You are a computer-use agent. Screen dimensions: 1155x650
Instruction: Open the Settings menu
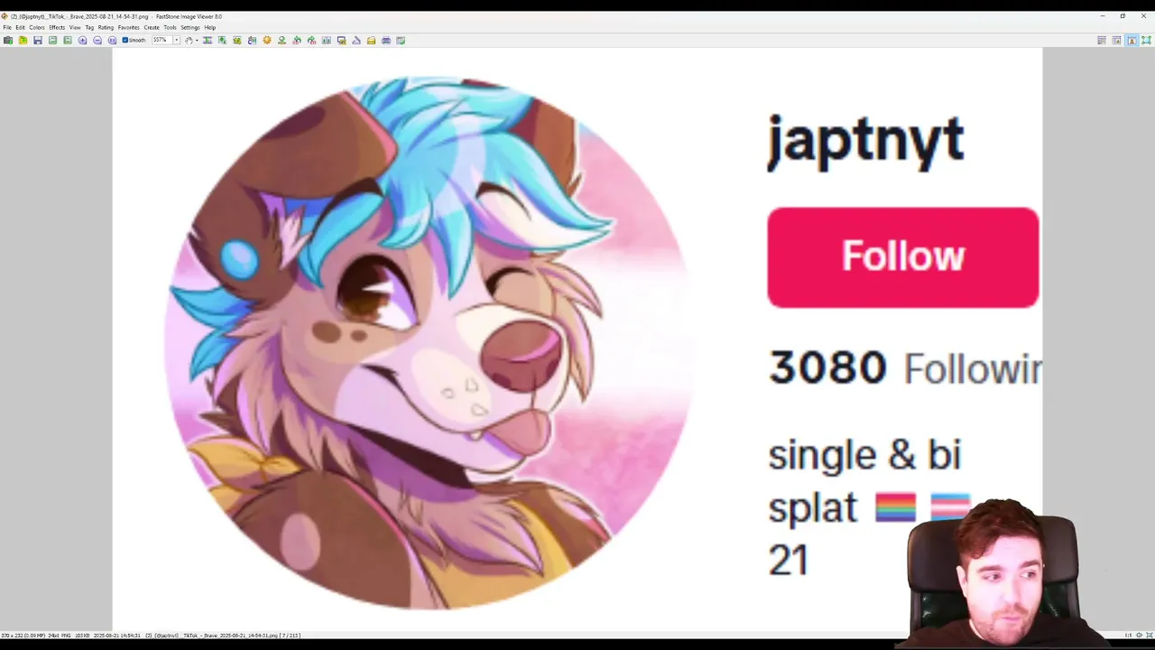(189, 27)
